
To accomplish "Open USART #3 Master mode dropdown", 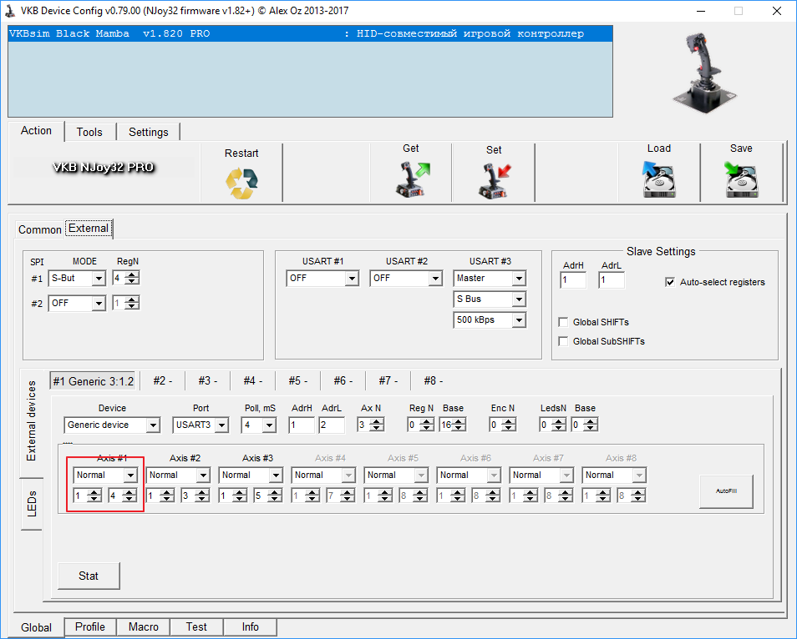I will coord(490,278).
